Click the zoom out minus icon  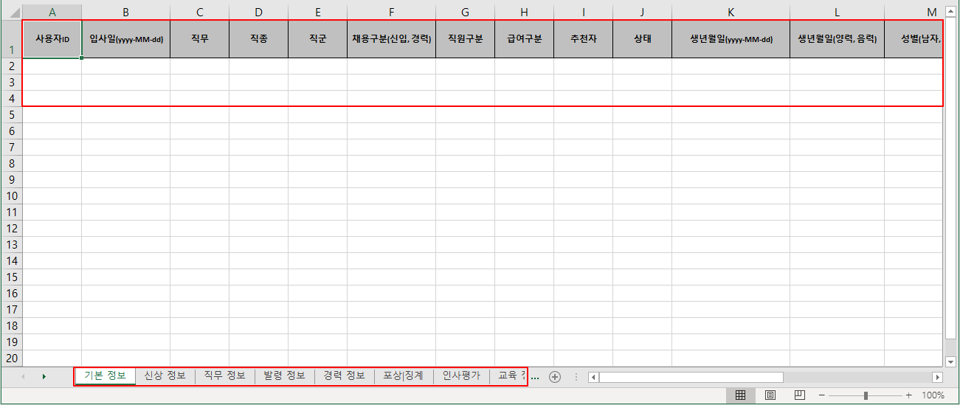click(823, 395)
